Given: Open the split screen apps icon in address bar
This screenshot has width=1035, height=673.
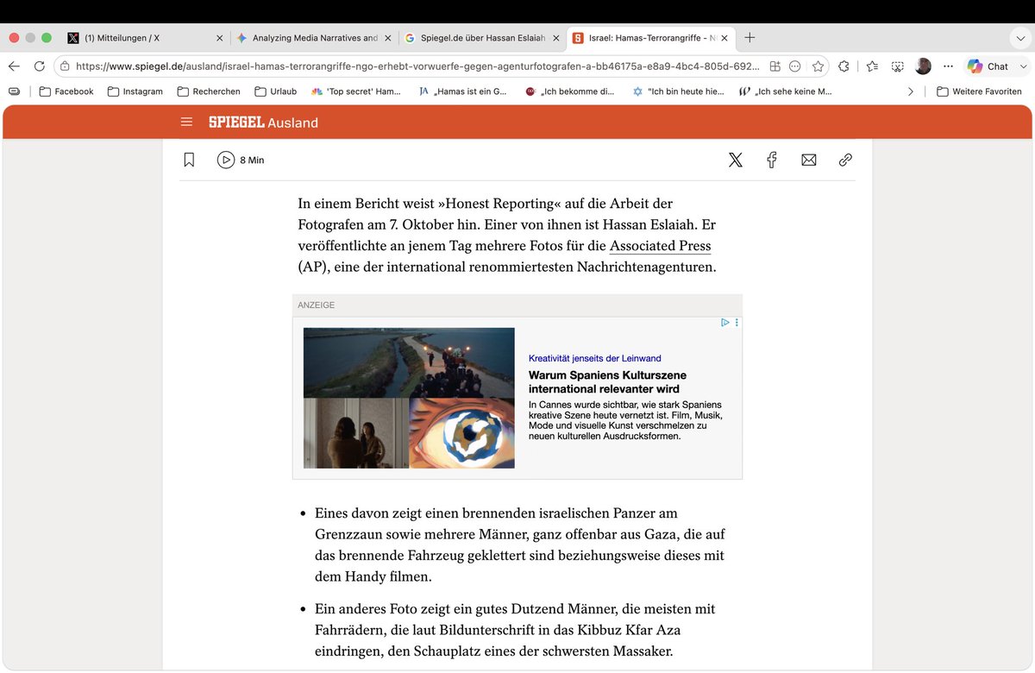Looking at the screenshot, I should [775, 66].
